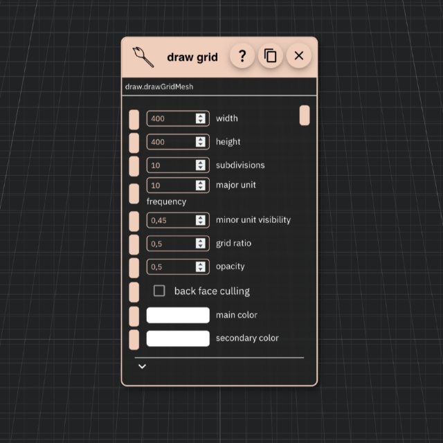This screenshot has width=443, height=443.
Task: Click the width input field
Action: (178, 118)
